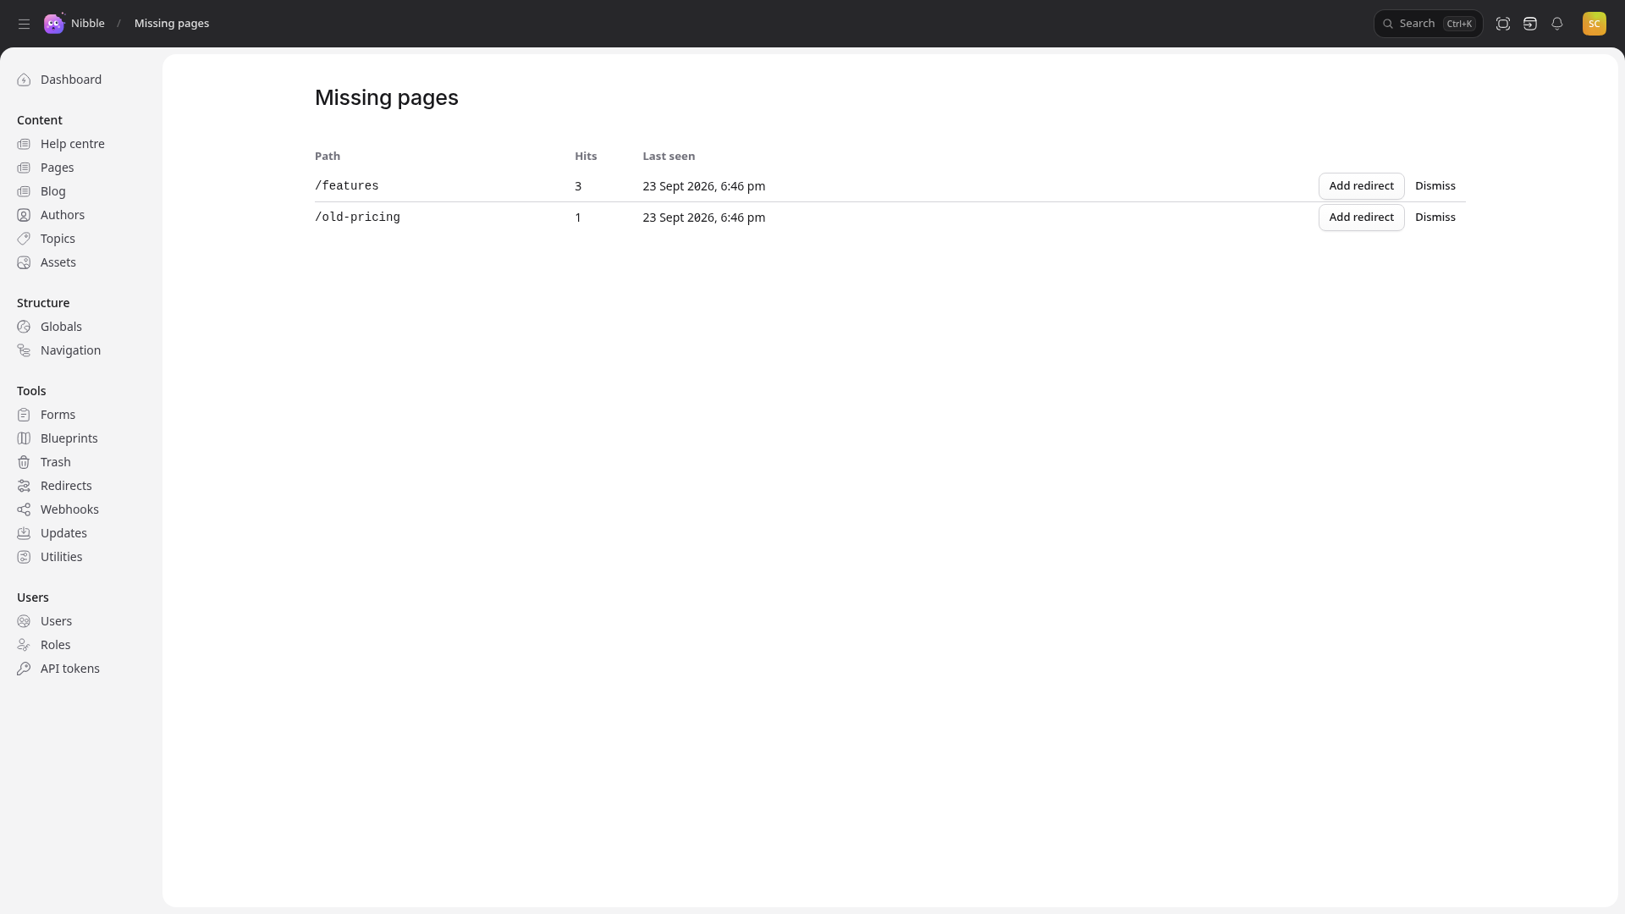Click the Blog sidebar icon

coord(24,191)
